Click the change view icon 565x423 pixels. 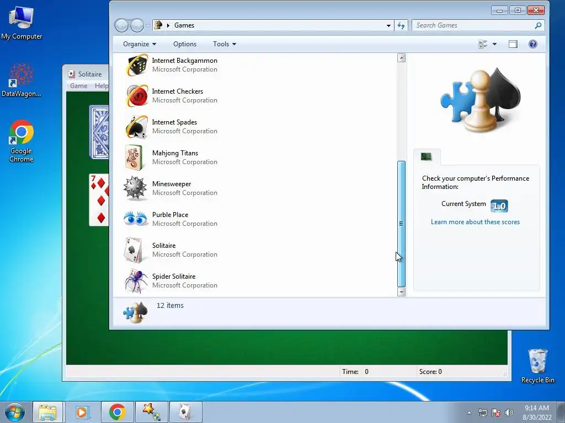click(x=483, y=44)
